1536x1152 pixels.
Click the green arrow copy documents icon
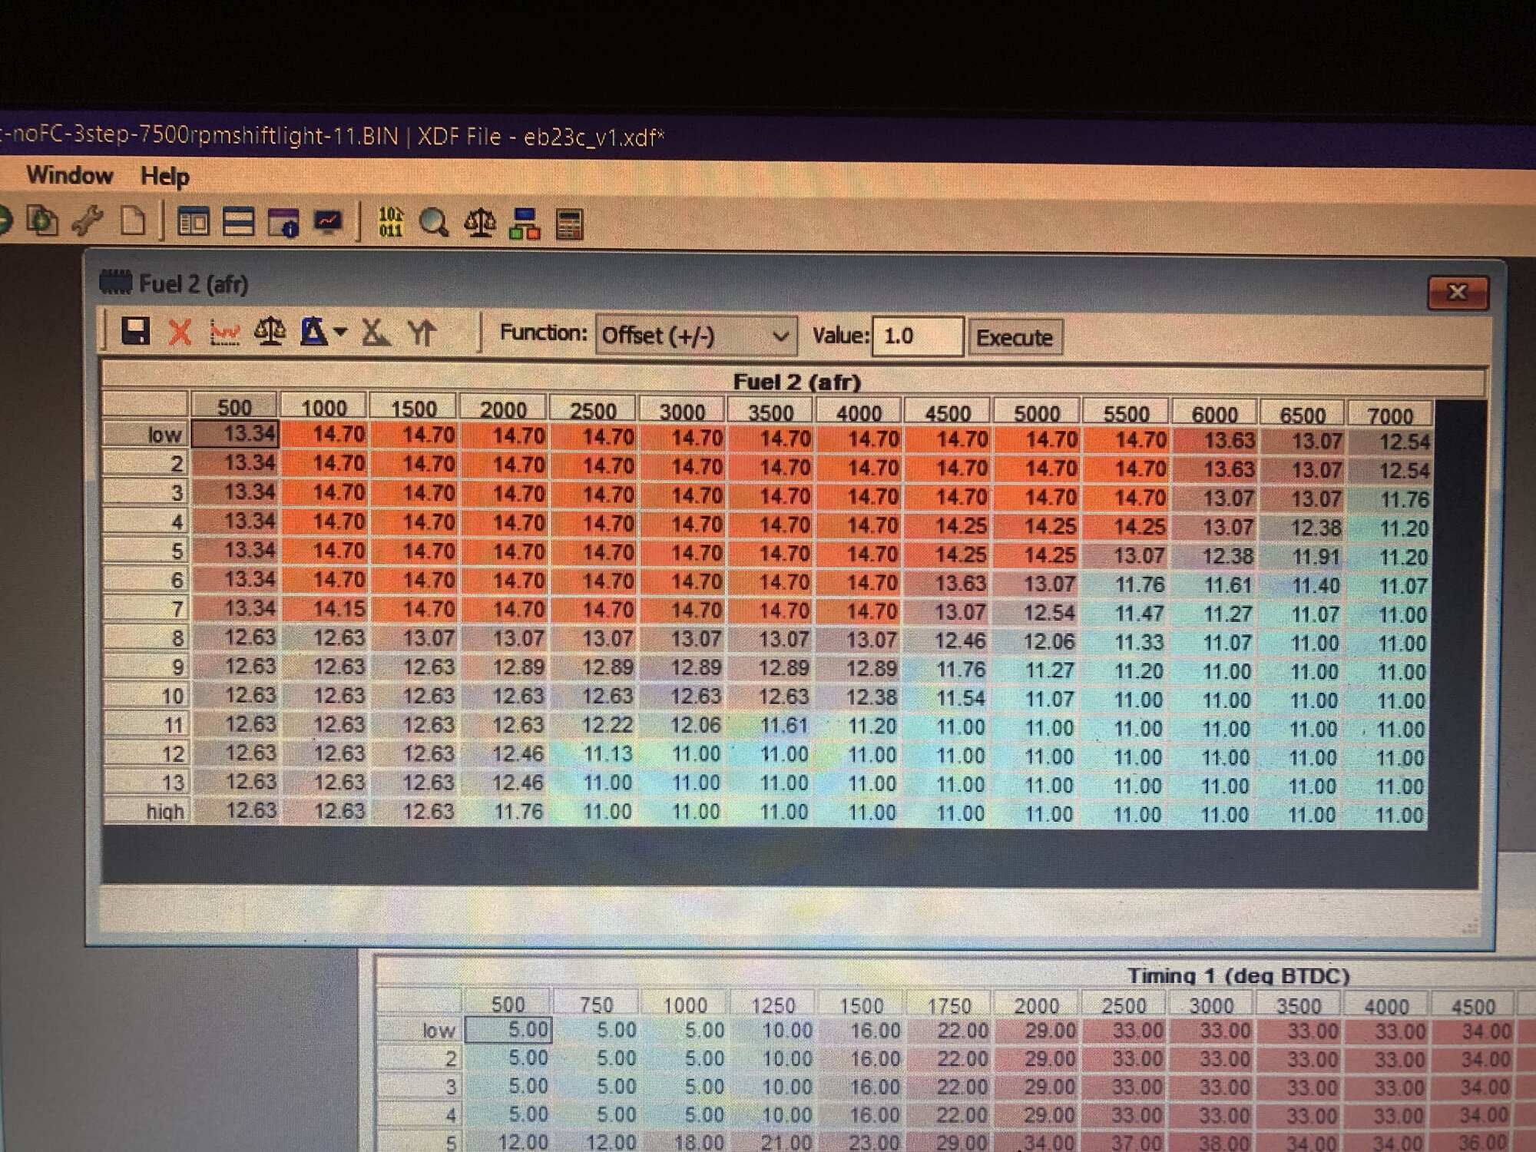[x=42, y=221]
